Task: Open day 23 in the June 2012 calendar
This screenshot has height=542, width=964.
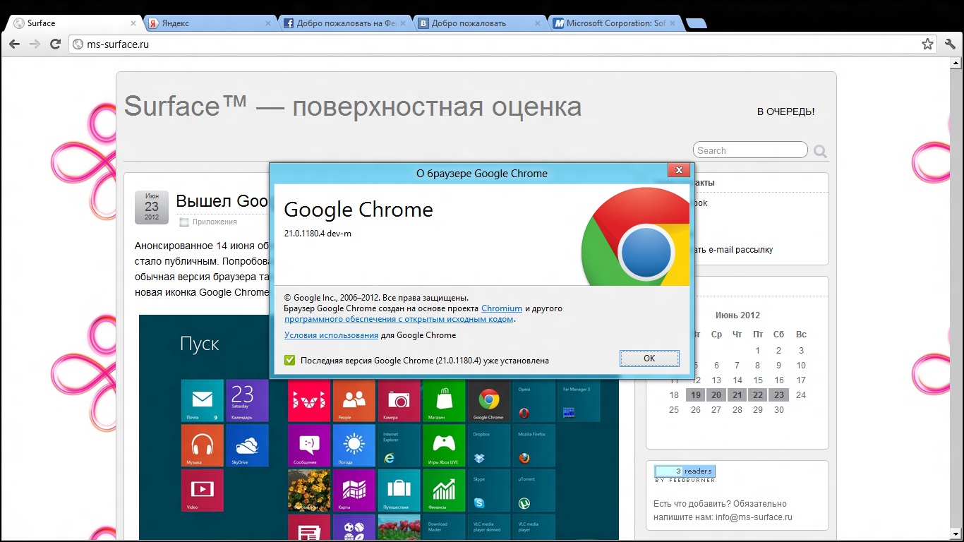Action: (778, 395)
